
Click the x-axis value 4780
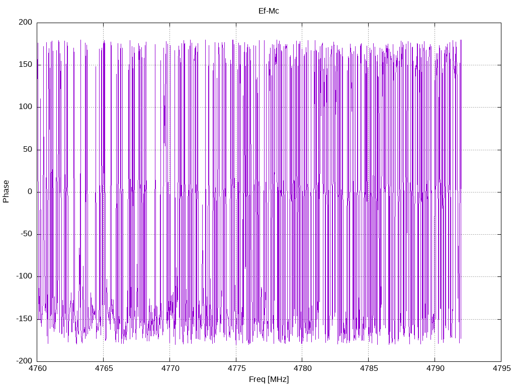(x=303, y=368)
